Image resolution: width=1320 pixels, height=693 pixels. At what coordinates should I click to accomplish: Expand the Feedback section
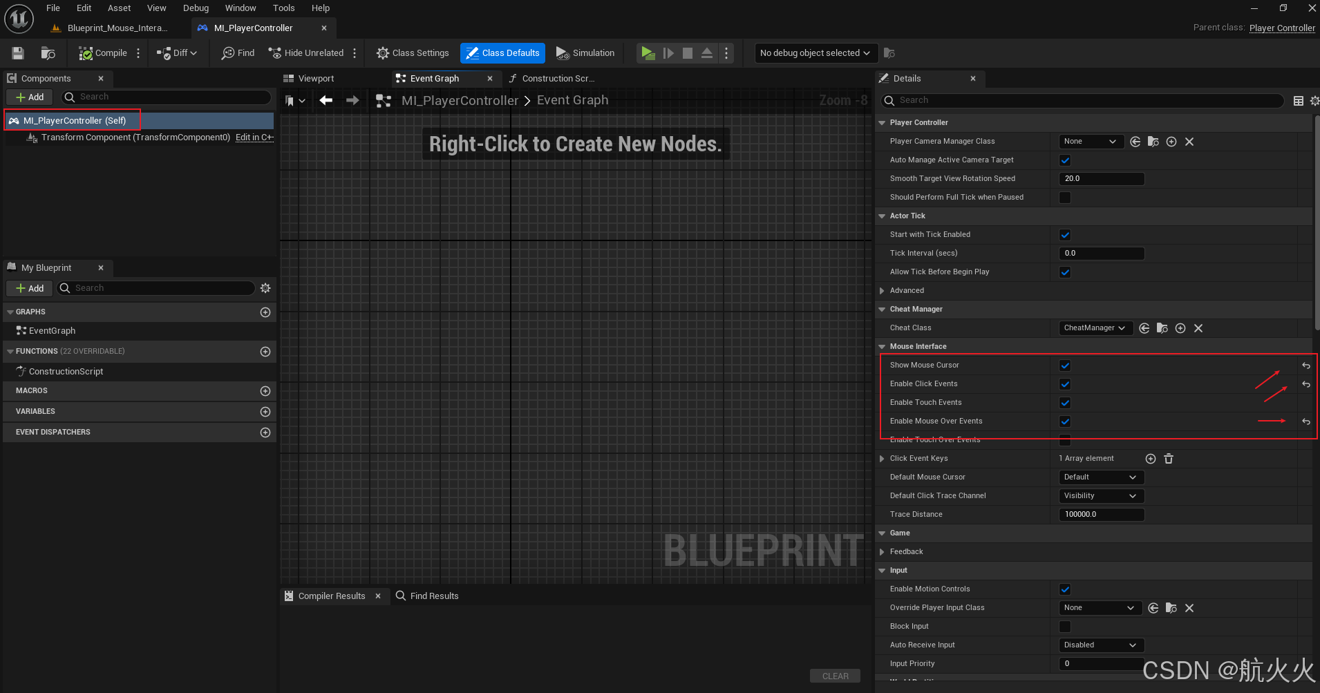coord(882,552)
